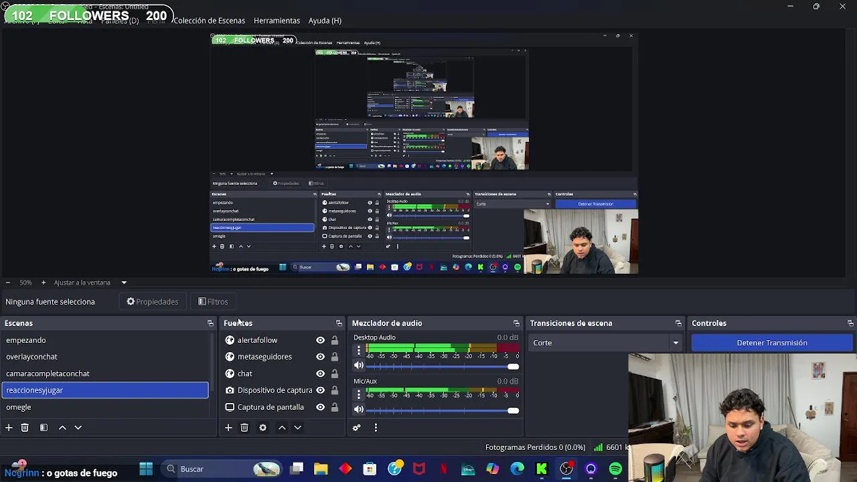Click Desktop Audio volume slider handle

tap(513, 366)
